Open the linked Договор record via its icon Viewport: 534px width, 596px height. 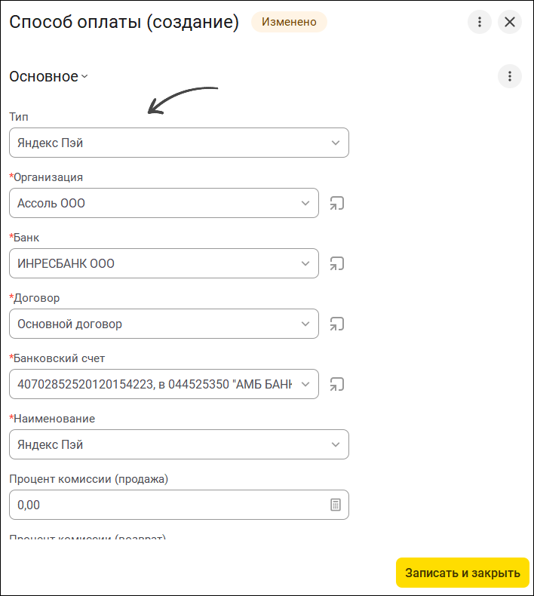pyautogui.click(x=336, y=324)
